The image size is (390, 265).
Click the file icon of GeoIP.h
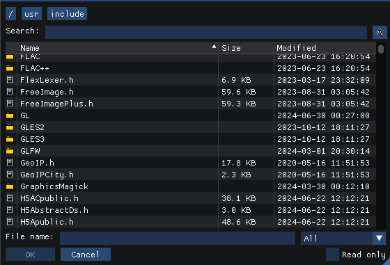pos(10,163)
